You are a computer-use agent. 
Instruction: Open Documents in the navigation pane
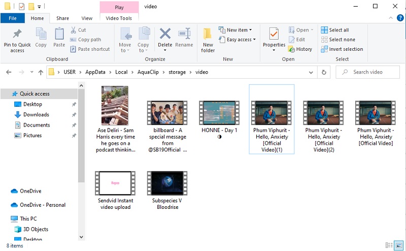(37, 124)
